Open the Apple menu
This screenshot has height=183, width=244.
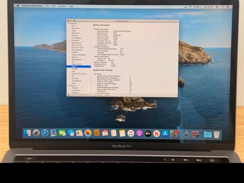pos(18,6)
